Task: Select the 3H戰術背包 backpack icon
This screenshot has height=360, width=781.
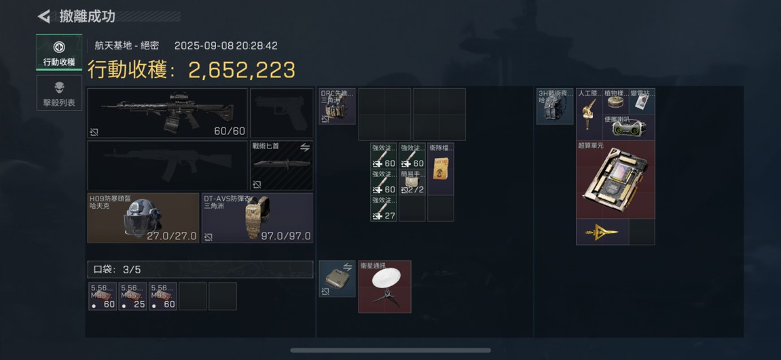Action: (555, 106)
